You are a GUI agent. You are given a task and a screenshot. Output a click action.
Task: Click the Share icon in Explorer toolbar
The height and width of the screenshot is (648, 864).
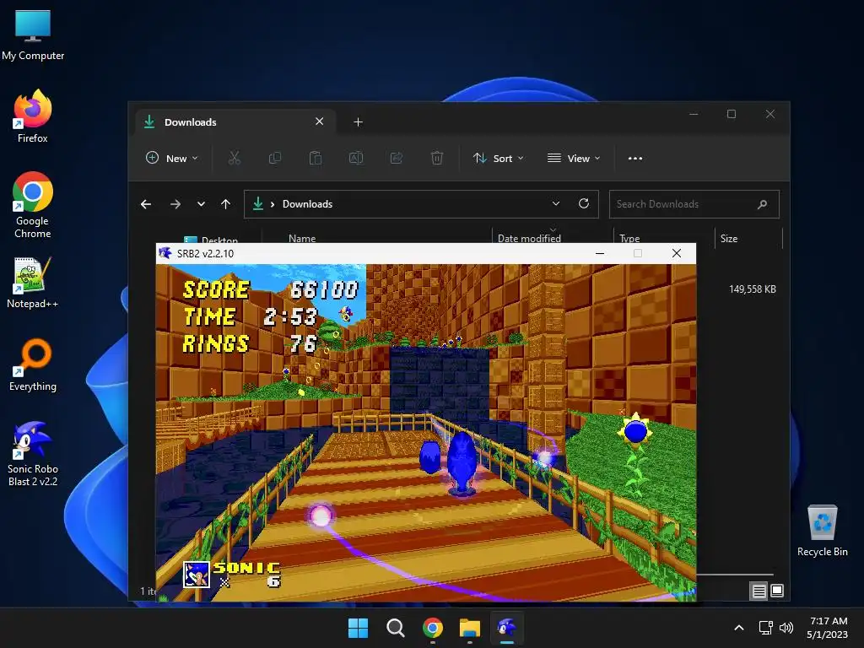[397, 158]
